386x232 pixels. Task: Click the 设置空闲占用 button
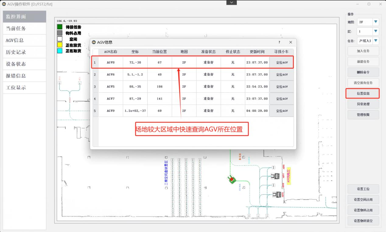pyautogui.click(x=363, y=199)
